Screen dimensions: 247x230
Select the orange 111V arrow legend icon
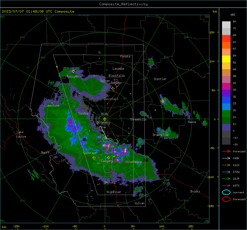pyautogui.click(x=226, y=165)
